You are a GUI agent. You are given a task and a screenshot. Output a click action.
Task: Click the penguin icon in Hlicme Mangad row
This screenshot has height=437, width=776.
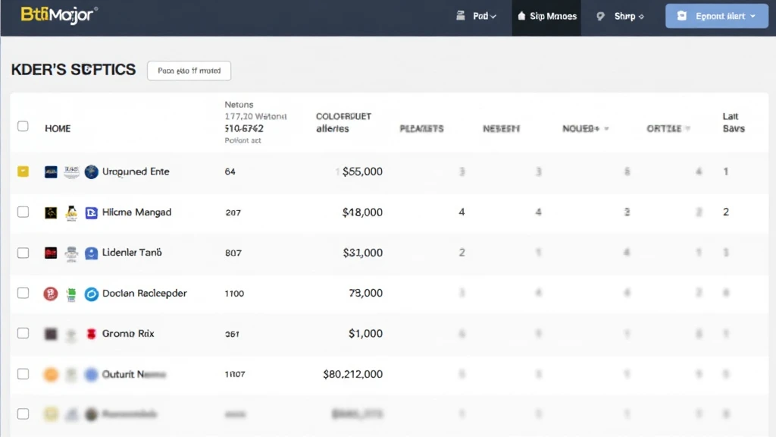pos(71,212)
